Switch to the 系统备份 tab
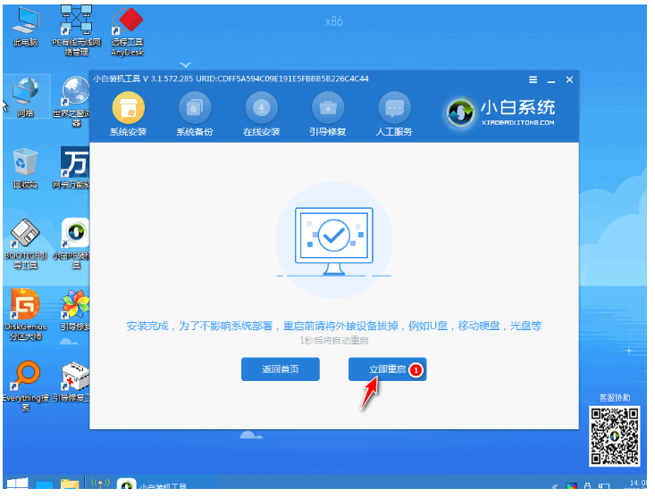The width and height of the screenshot is (655, 497). (x=195, y=114)
